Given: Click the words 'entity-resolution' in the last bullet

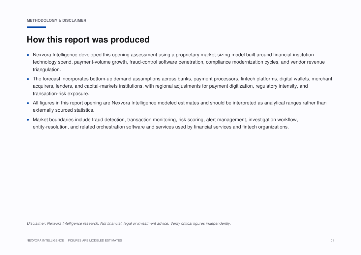Looking at the screenshot, I should tap(50, 127).
